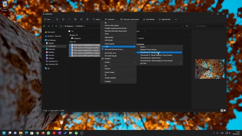Open Recycle Bin on the desktop
The image size is (242, 136).
[5, 6]
